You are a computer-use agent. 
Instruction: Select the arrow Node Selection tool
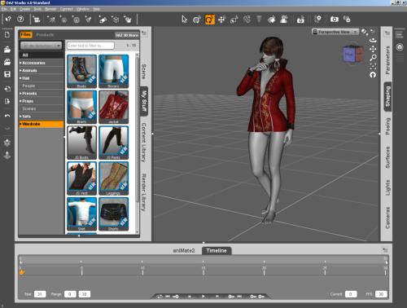[x=185, y=20]
